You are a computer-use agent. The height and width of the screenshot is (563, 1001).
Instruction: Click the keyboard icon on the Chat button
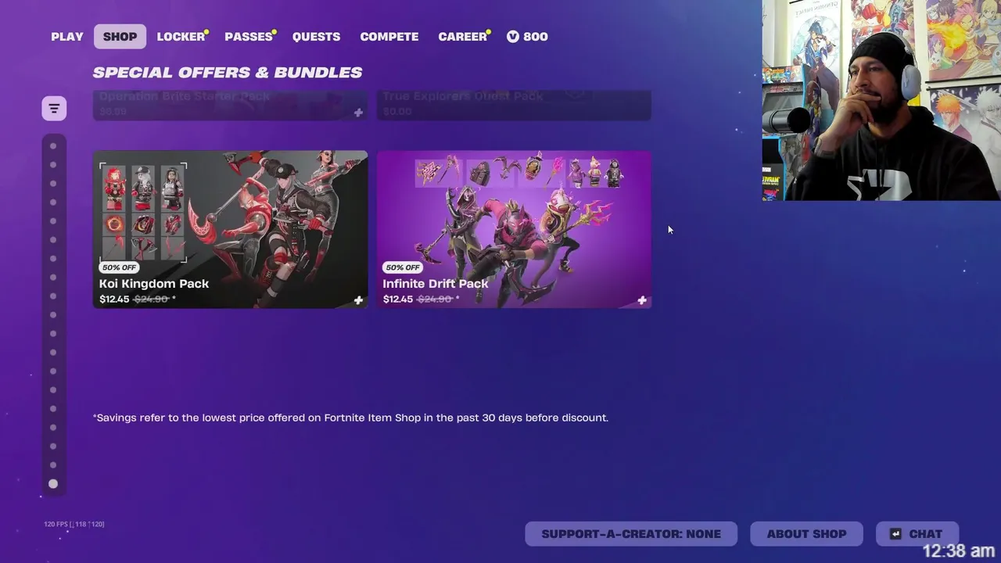coord(895,534)
